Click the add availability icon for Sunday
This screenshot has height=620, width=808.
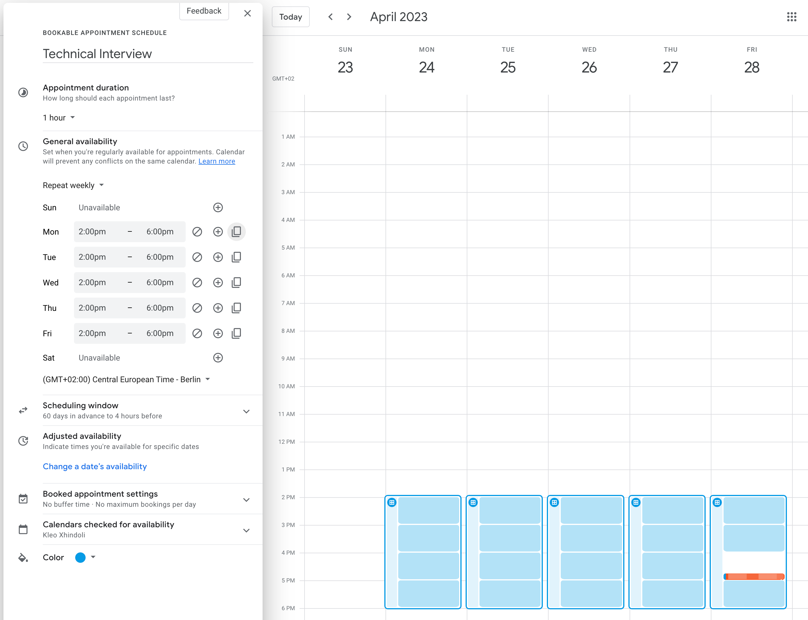(218, 207)
